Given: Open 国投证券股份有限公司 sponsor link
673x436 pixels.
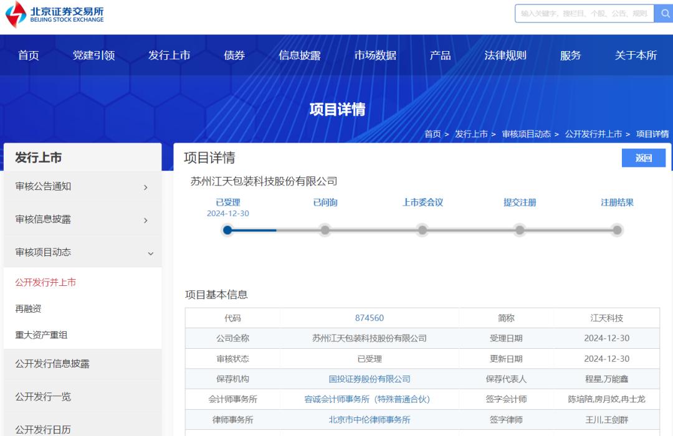Looking at the screenshot, I should point(370,379).
